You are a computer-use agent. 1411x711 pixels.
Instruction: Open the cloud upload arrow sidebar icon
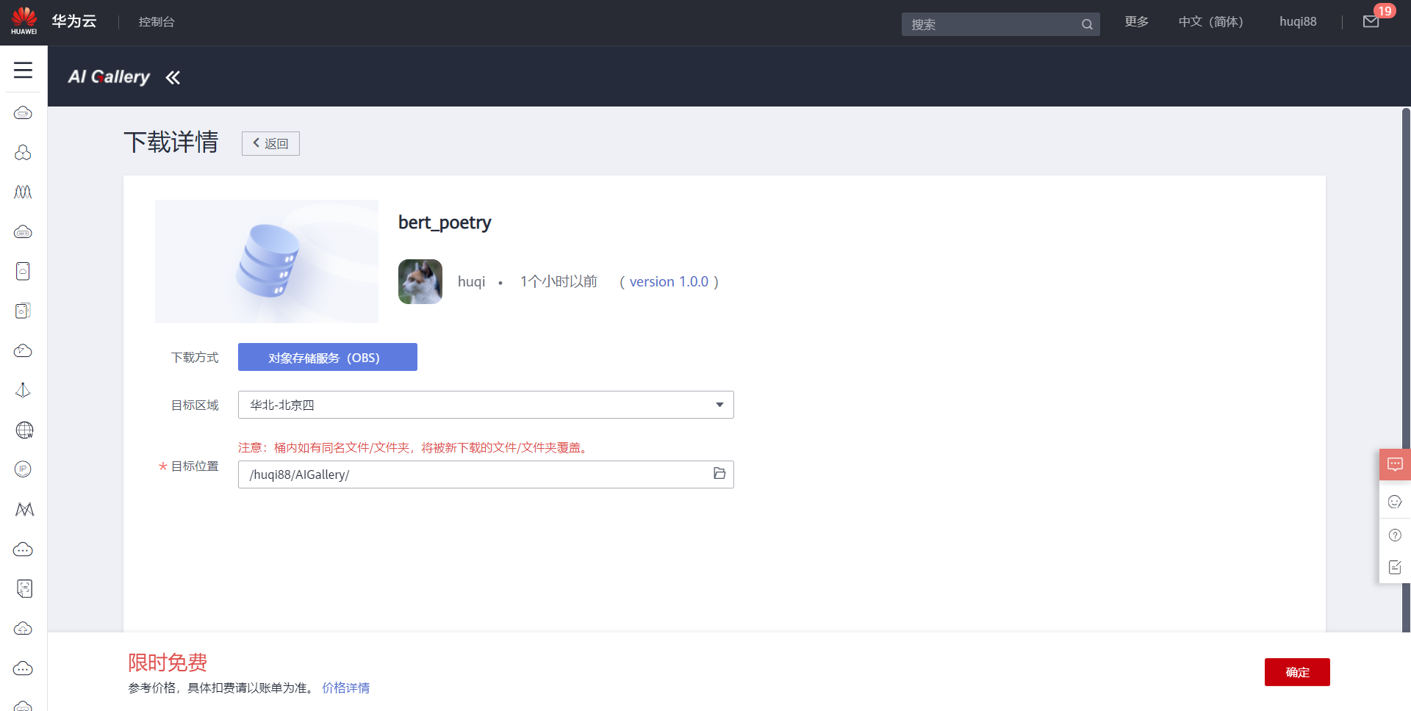(x=24, y=629)
